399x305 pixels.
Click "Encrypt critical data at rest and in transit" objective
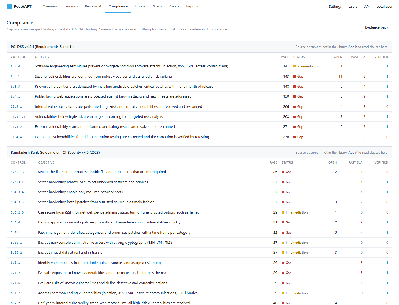(70, 253)
